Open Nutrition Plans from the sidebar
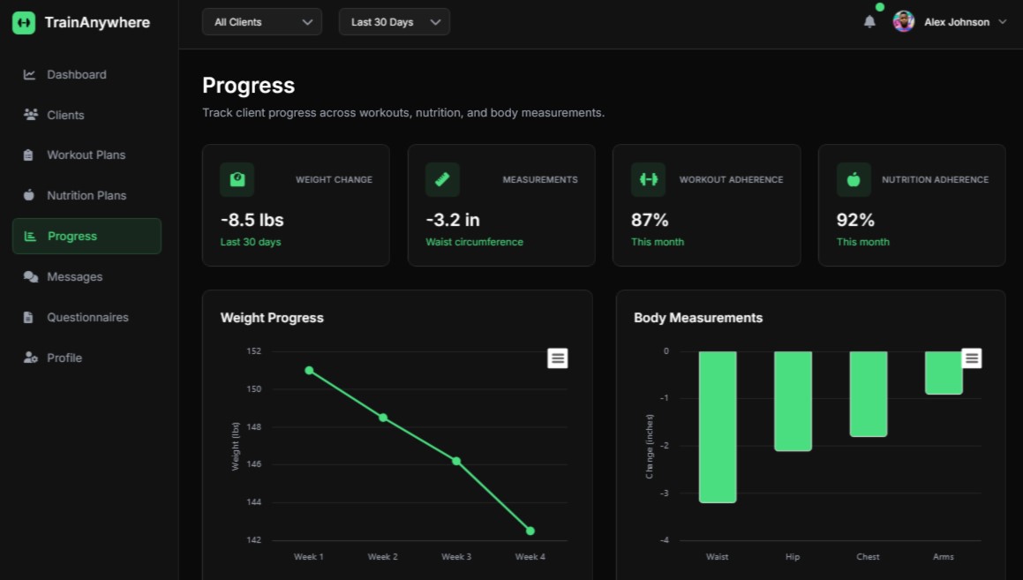Viewport: 1023px width, 580px height. click(86, 196)
